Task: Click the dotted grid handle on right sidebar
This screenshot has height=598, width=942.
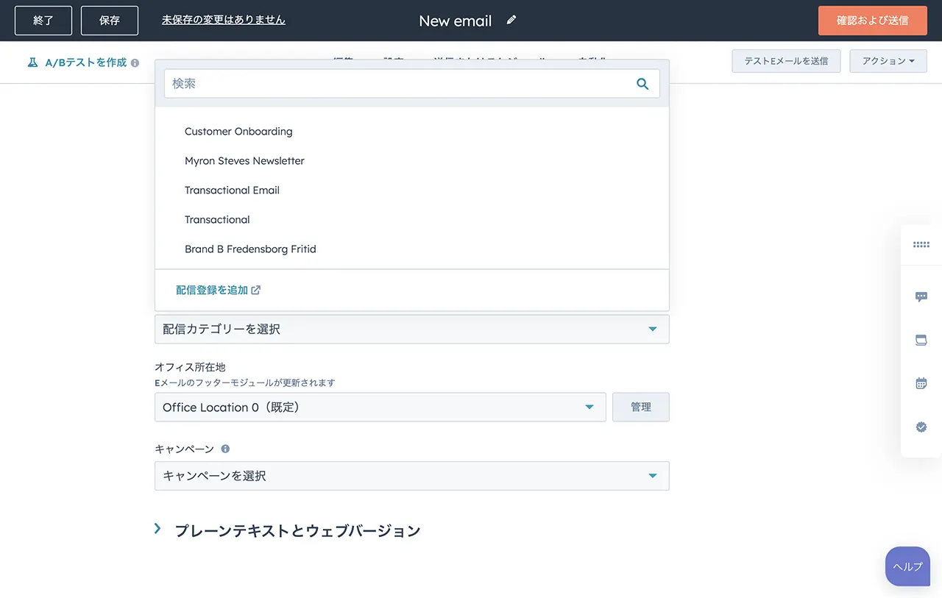Action: click(x=921, y=245)
